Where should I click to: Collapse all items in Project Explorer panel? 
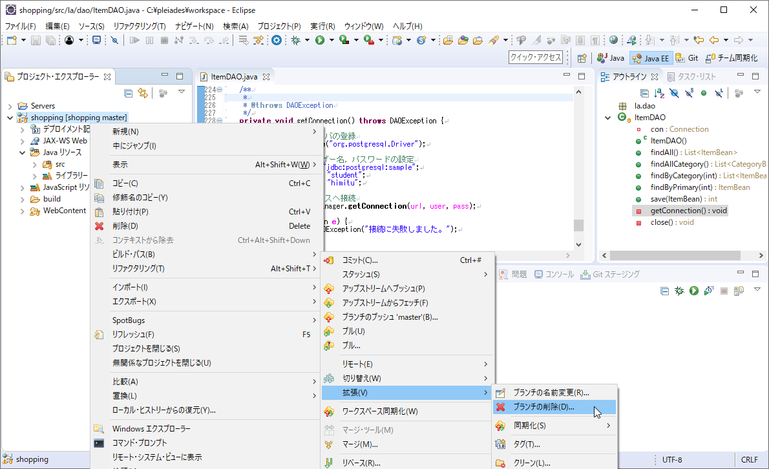click(x=129, y=92)
